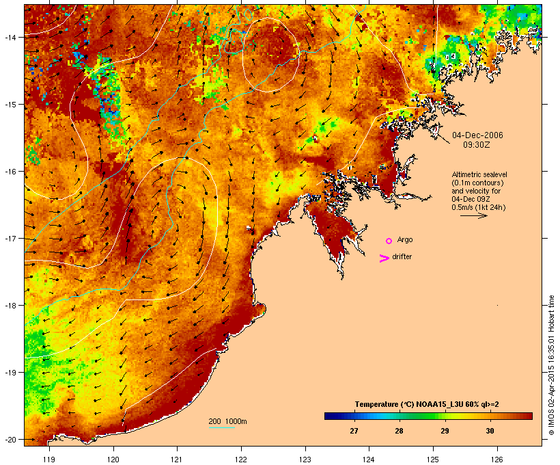Click the '(0.1m contours)' text
This screenshot has width=560, height=465.
point(477,183)
